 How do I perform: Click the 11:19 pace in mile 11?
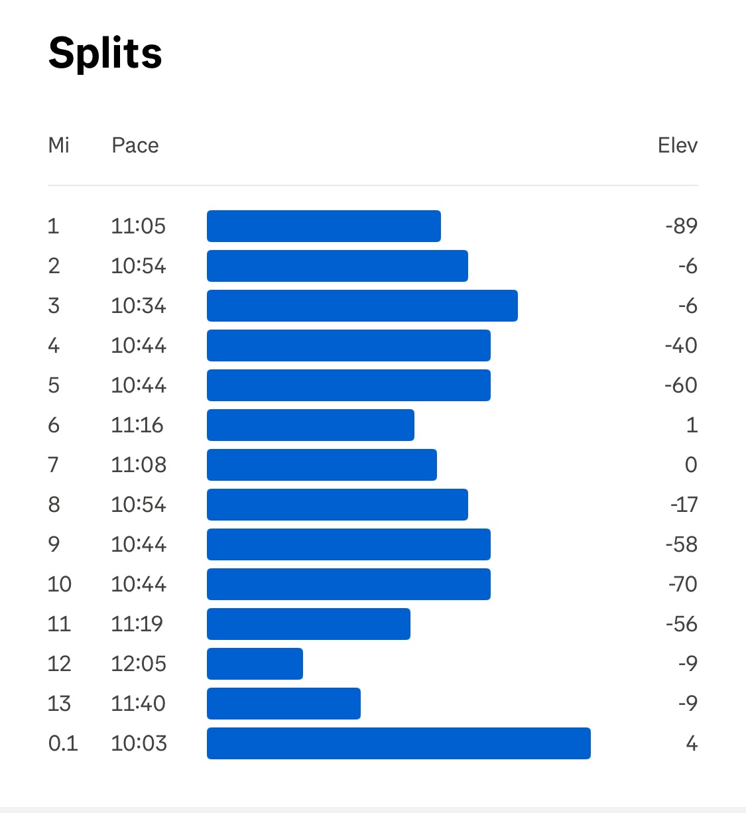click(x=137, y=624)
